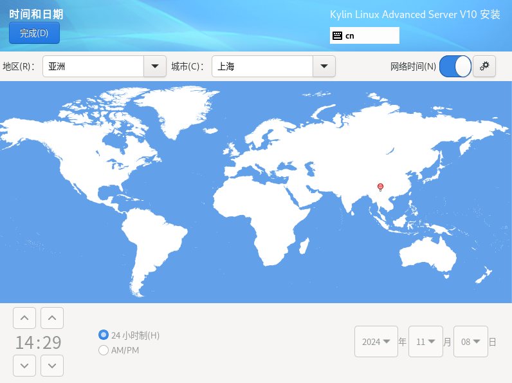Click the 时间和日期 page title
Screen dimensions: 512x383
pyautogui.click(x=36, y=14)
